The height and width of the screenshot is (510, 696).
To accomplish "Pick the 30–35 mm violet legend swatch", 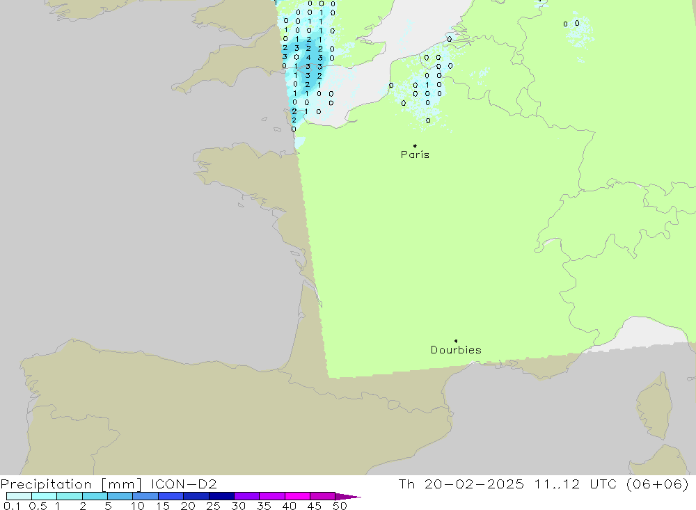I will click(247, 496).
